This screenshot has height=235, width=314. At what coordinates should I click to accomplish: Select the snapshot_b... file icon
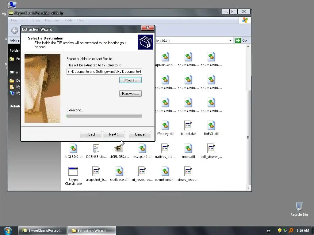(x=96, y=171)
